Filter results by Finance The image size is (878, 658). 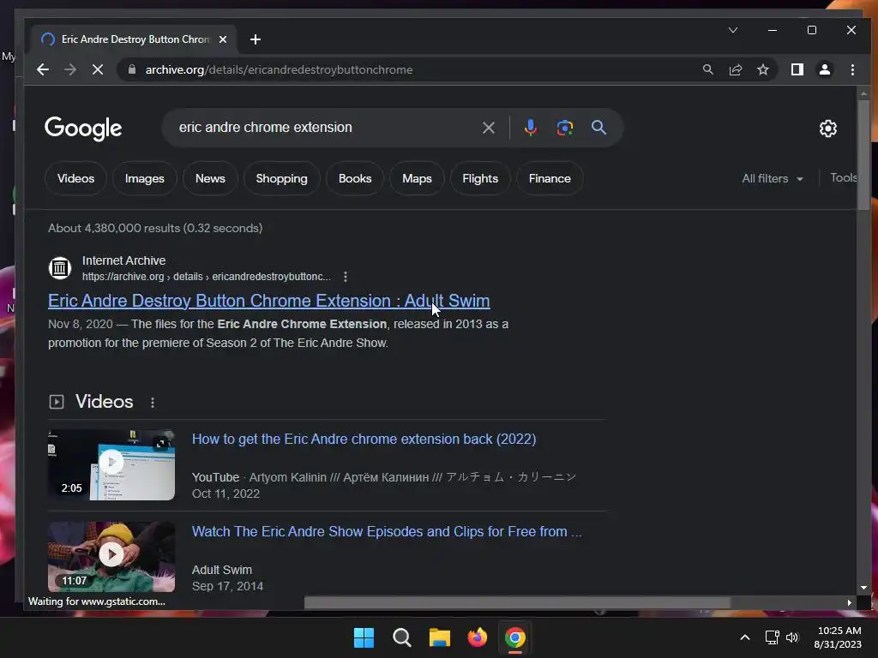click(x=550, y=178)
